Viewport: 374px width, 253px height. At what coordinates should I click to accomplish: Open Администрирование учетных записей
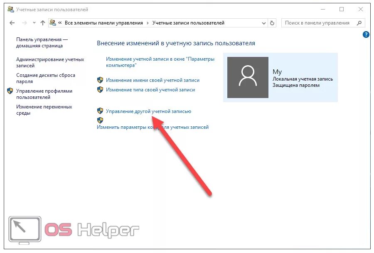[50, 62]
